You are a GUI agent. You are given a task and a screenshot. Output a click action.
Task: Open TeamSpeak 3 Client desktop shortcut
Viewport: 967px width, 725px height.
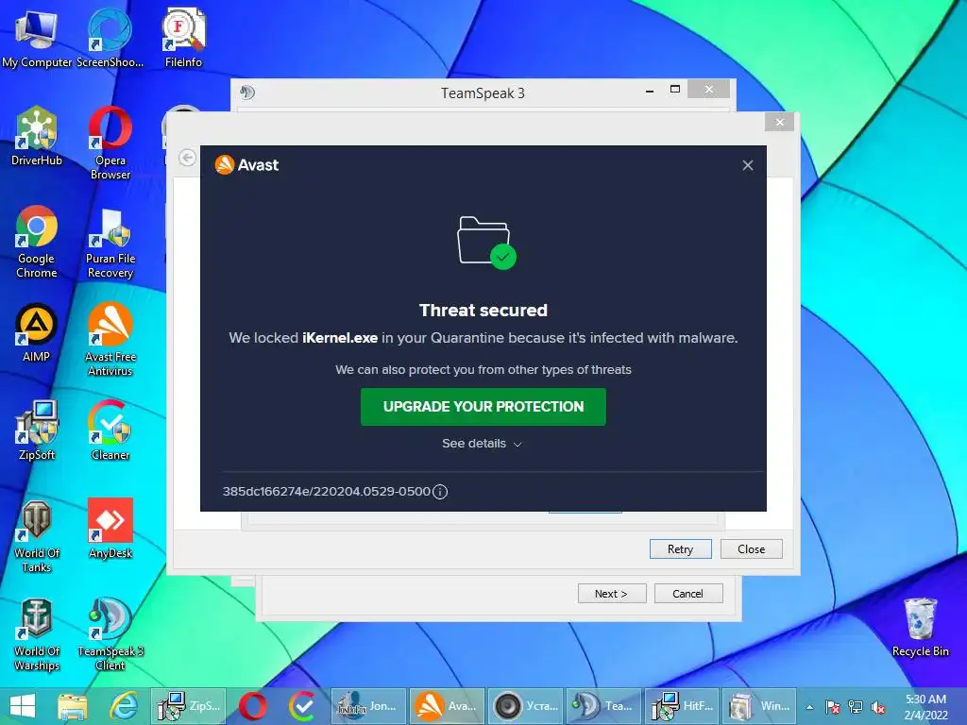point(110,633)
